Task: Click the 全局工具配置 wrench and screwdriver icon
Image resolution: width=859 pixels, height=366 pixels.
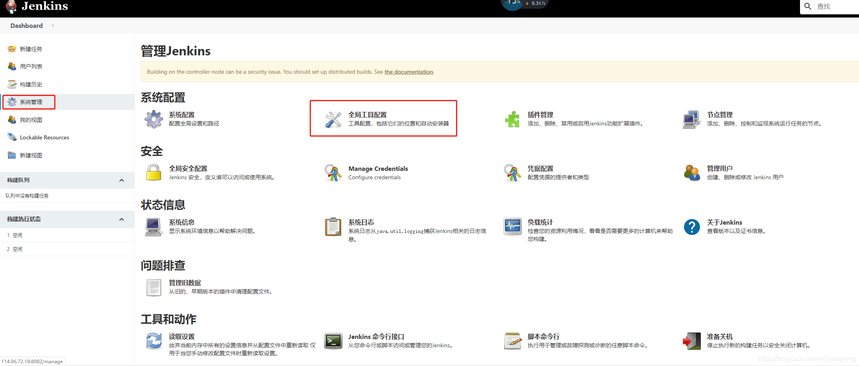Action: (x=333, y=119)
